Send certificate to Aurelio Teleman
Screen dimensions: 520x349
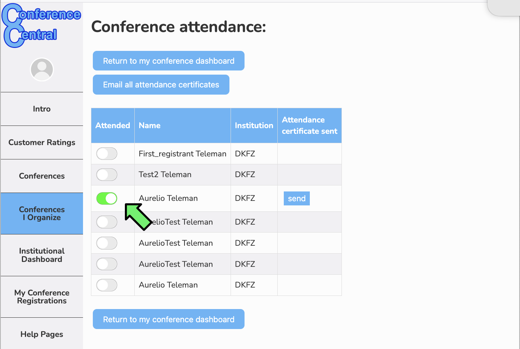pos(297,199)
